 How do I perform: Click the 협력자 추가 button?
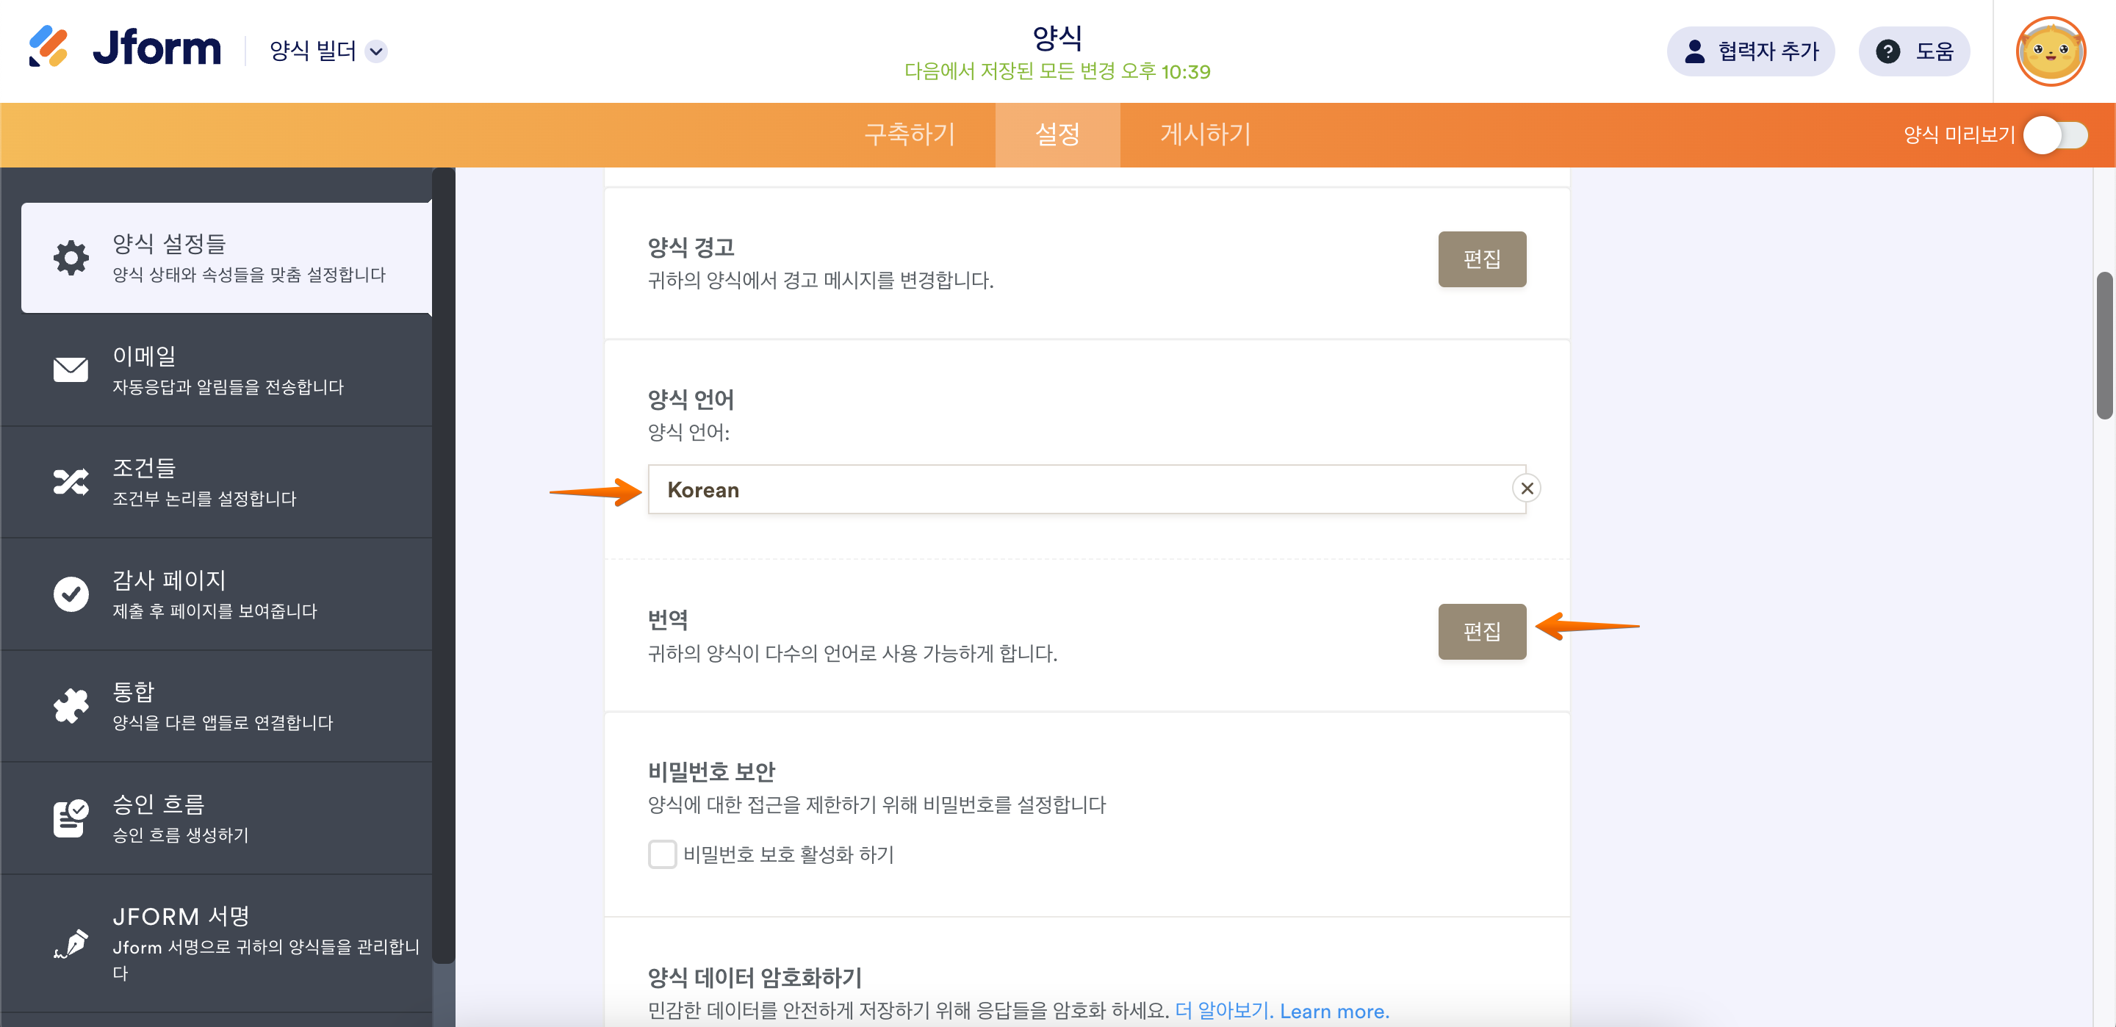(1750, 51)
